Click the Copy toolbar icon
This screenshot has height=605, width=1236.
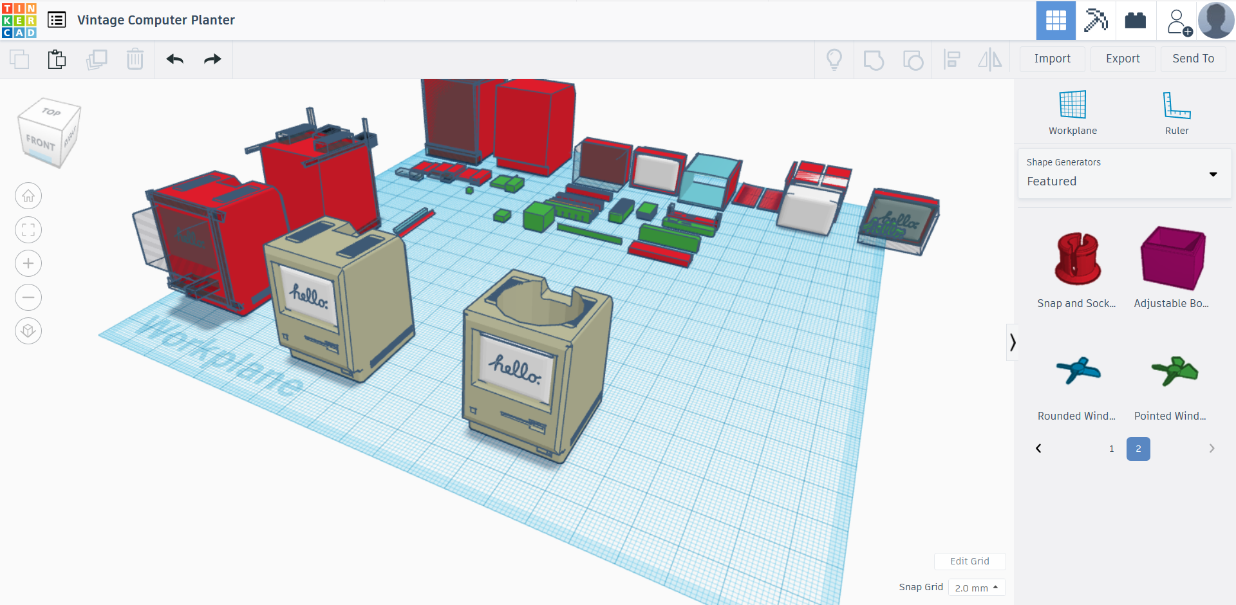tap(19, 59)
